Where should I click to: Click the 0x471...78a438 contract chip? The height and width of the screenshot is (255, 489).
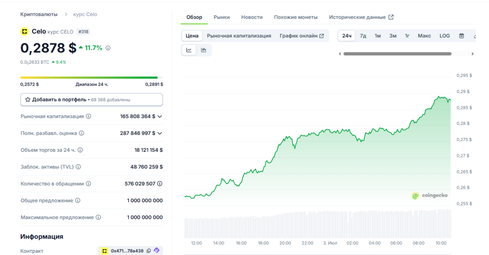pos(130,251)
